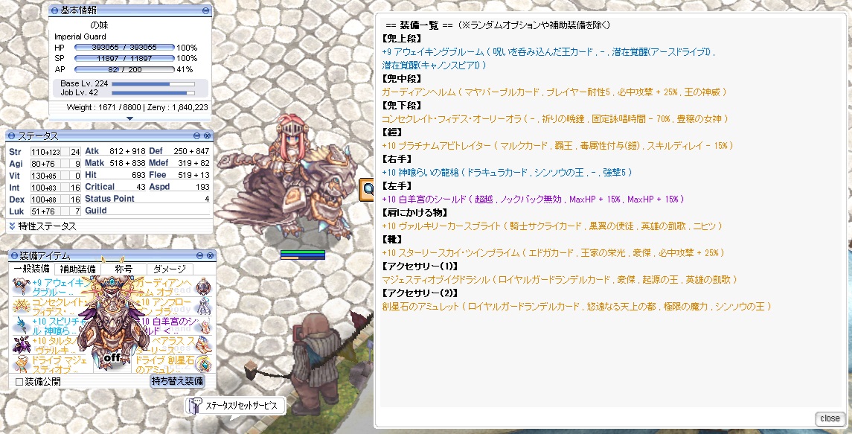Expand the basic info panel bottom arrow

(x=129, y=118)
